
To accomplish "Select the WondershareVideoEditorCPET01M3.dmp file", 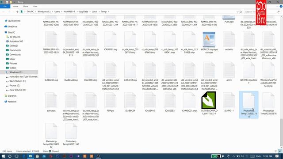I will 268,75.
